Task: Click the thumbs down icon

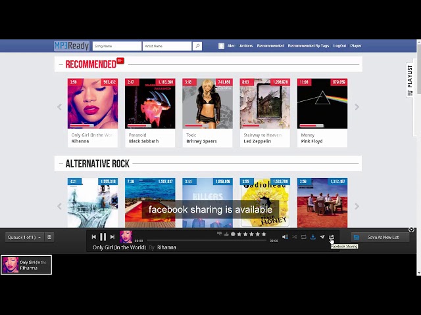Action: (219, 234)
